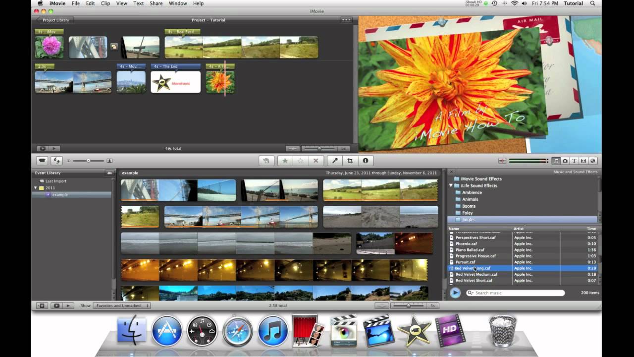Screen dimensions: 634x357
Task: Select the pink flower clip in project
Action: (49, 48)
